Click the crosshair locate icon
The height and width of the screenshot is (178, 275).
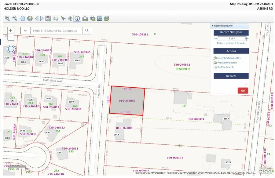(x=11, y=49)
